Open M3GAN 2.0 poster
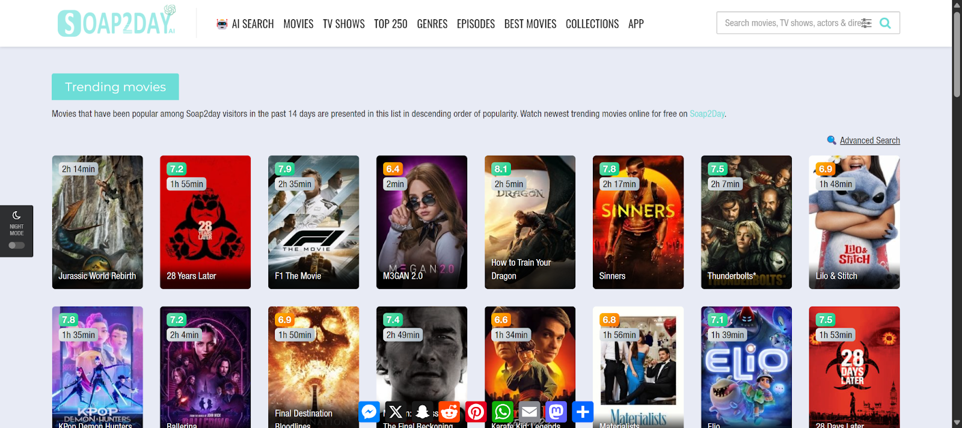962x428 pixels. 421,222
